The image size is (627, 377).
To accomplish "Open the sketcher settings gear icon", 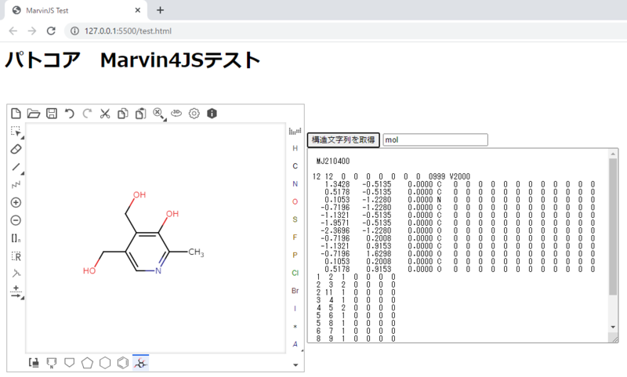I will (194, 114).
